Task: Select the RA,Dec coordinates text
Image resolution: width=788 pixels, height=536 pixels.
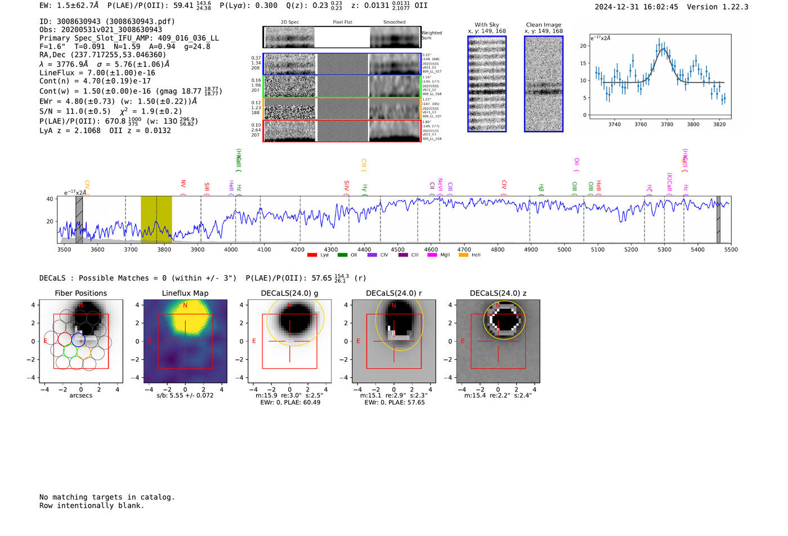Action: click(103, 55)
